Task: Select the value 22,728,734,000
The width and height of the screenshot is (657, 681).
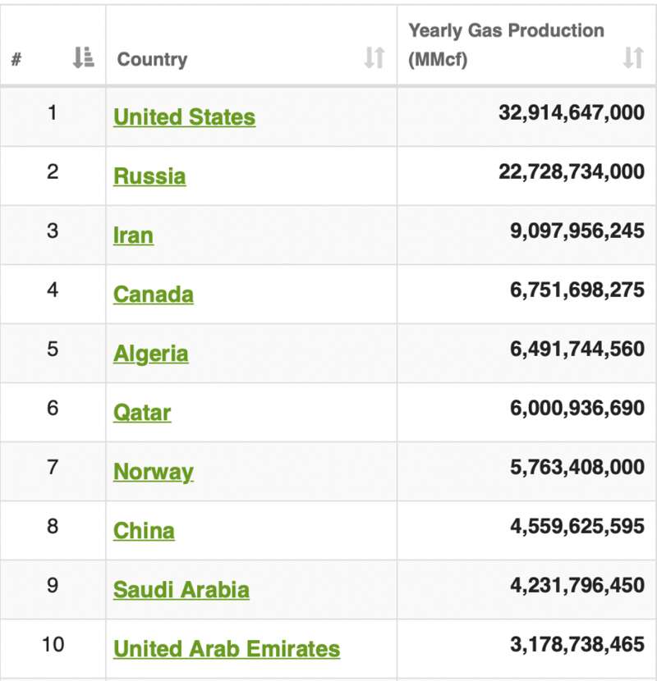Action: click(572, 171)
